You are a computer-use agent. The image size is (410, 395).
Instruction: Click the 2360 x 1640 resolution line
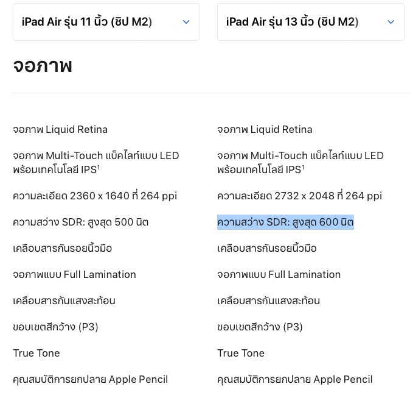95,196
